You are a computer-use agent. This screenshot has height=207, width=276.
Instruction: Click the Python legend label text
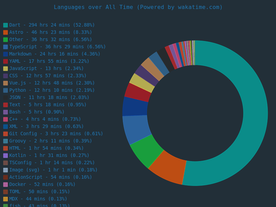52,90
